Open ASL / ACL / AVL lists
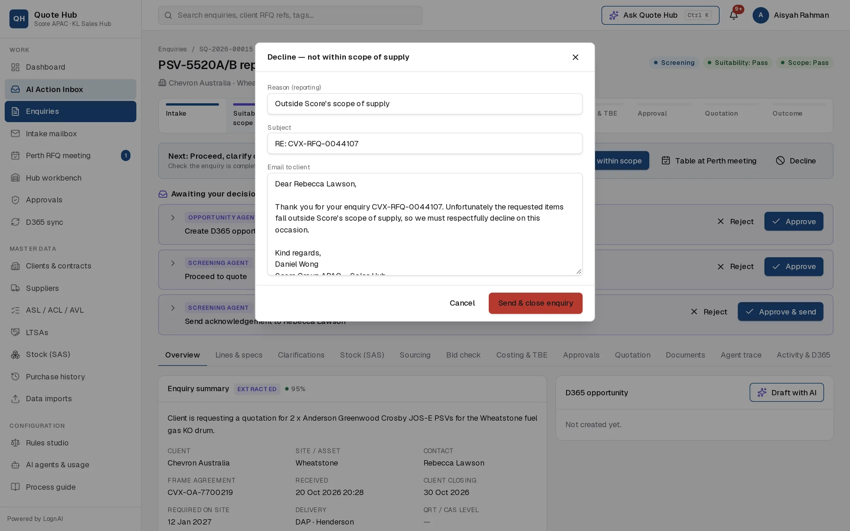The width and height of the screenshot is (850, 531). tap(70, 310)
